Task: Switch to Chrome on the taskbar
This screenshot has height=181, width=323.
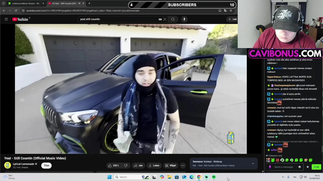Action: [199, 177]
